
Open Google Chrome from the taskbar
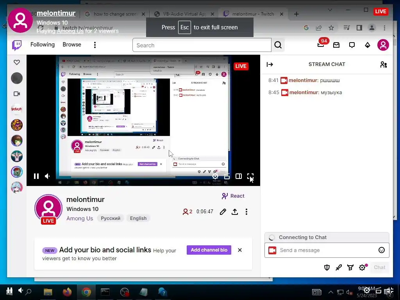(86, 292)
